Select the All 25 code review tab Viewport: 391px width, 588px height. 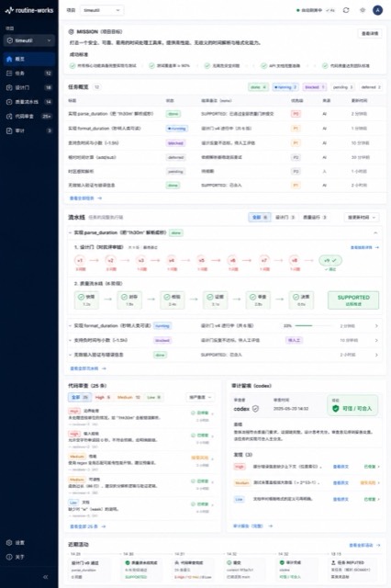click(80, 397)
